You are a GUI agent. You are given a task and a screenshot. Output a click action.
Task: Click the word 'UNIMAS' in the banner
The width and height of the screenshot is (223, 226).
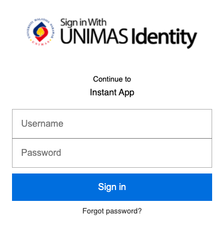[x=94, y=36]
